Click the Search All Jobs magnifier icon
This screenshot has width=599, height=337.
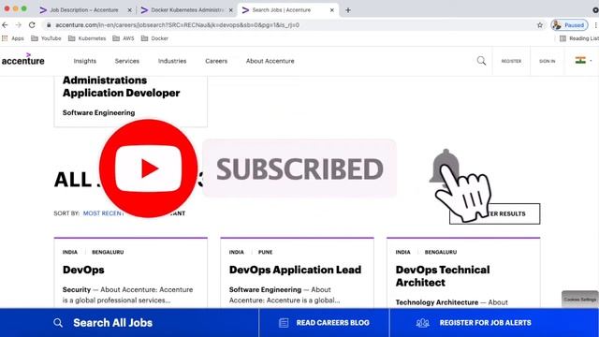coord(58,323)
